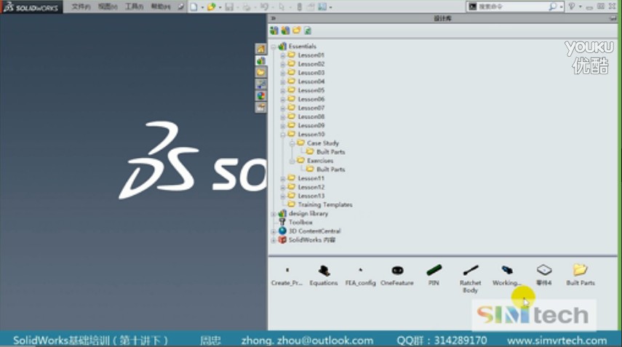Click the Undo icon in toolbar
The image size is (622, 347).
click(x=264, y=7)
